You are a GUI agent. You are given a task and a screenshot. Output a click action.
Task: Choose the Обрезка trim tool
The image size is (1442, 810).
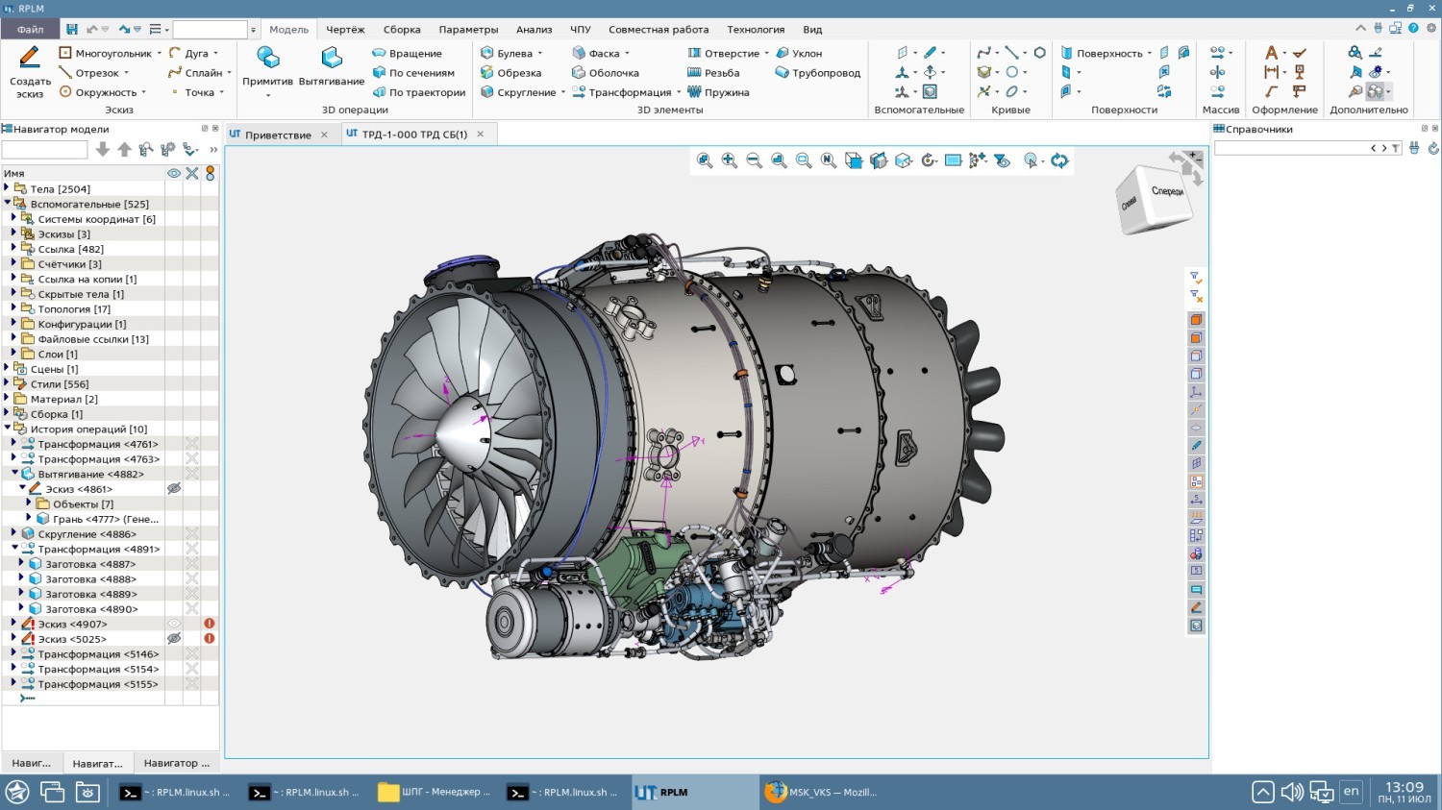511,73
